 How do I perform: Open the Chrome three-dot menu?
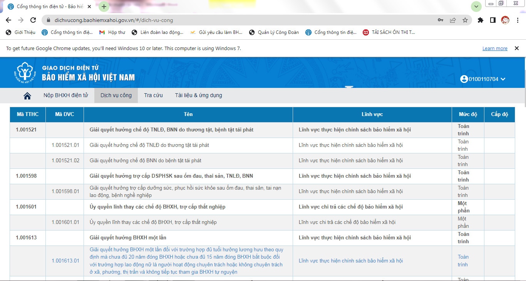pos(517,20)
